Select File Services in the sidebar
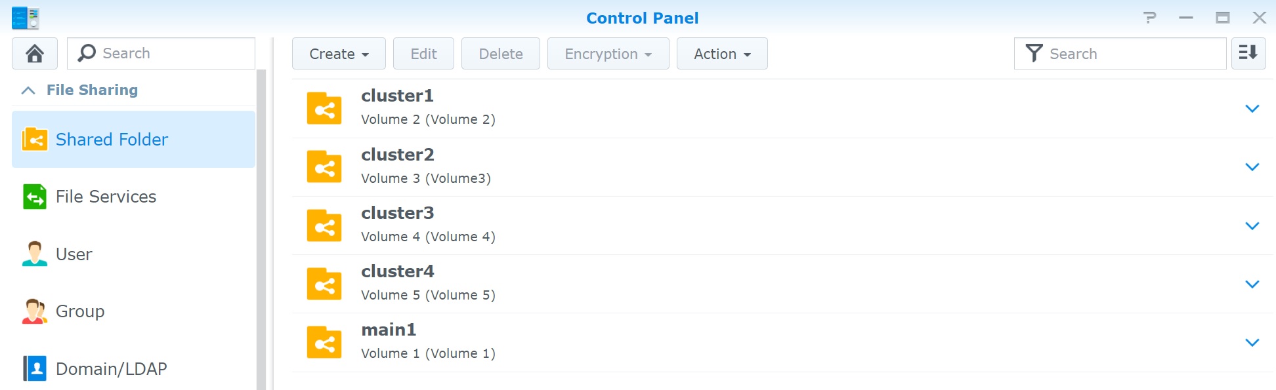 click(106, 197)
